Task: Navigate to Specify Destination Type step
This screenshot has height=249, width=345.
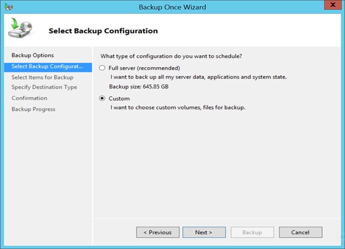Action: click(45, 87)
